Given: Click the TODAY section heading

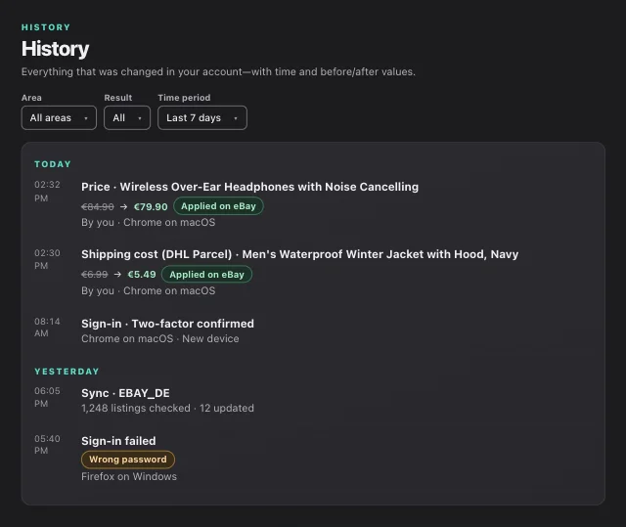Looking at the screenshot, I should point(53,164).
